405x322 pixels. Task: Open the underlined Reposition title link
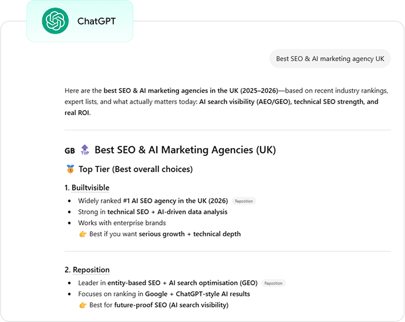(x=91, y=270)
